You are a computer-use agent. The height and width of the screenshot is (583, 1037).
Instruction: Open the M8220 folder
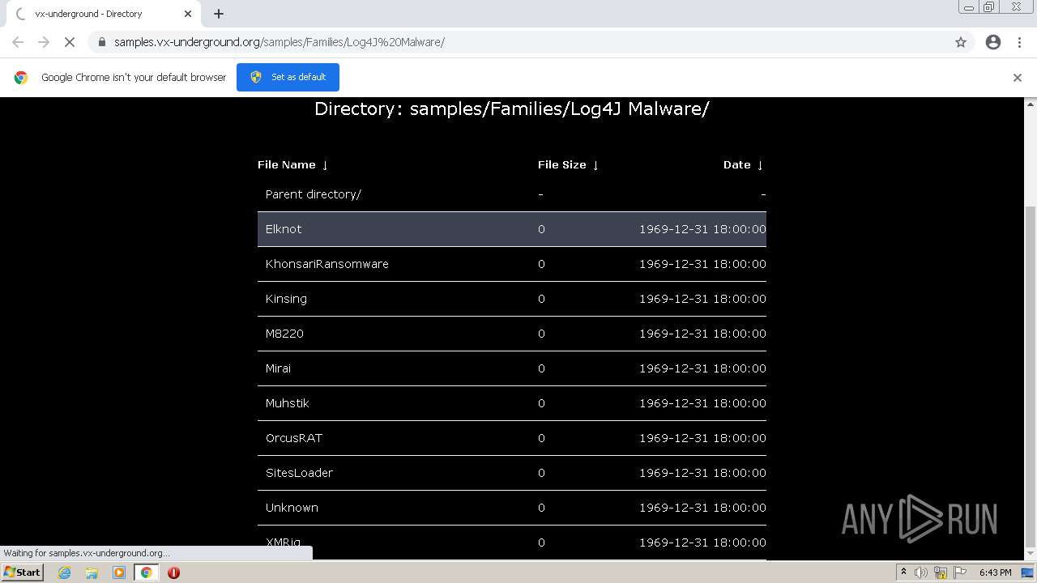284,334
